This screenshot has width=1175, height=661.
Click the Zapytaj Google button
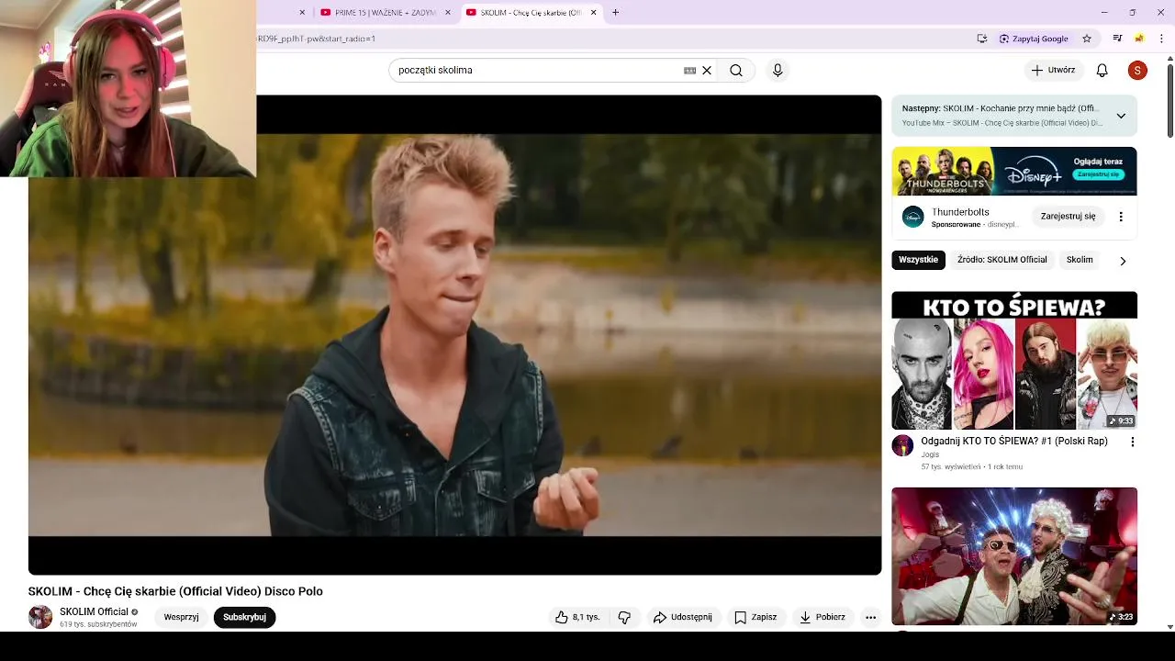1034,39
